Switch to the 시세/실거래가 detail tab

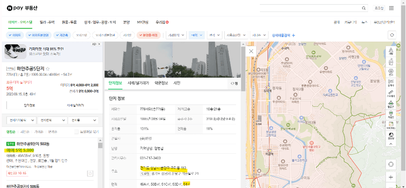click(138, 83)
